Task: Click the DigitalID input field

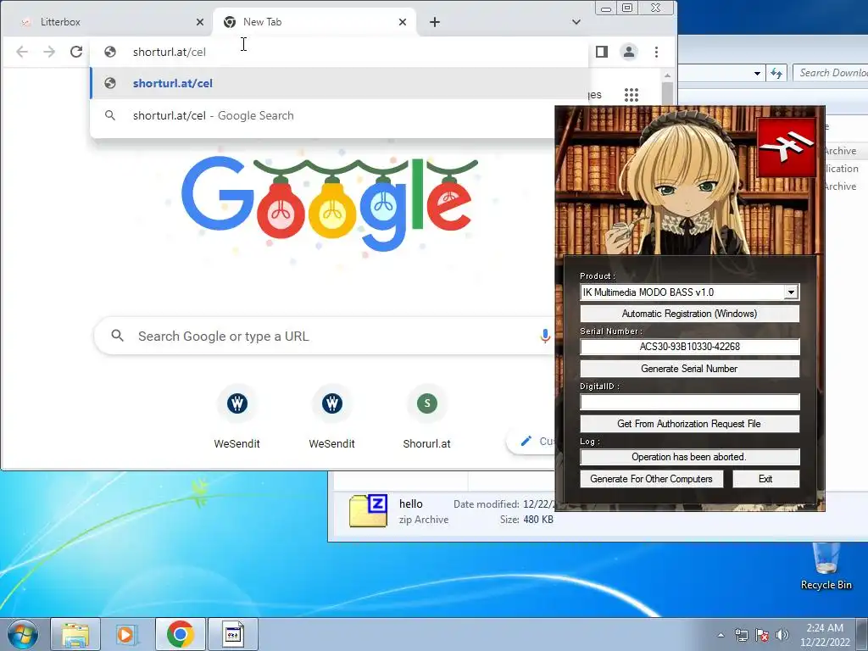Action: [689, 402]
